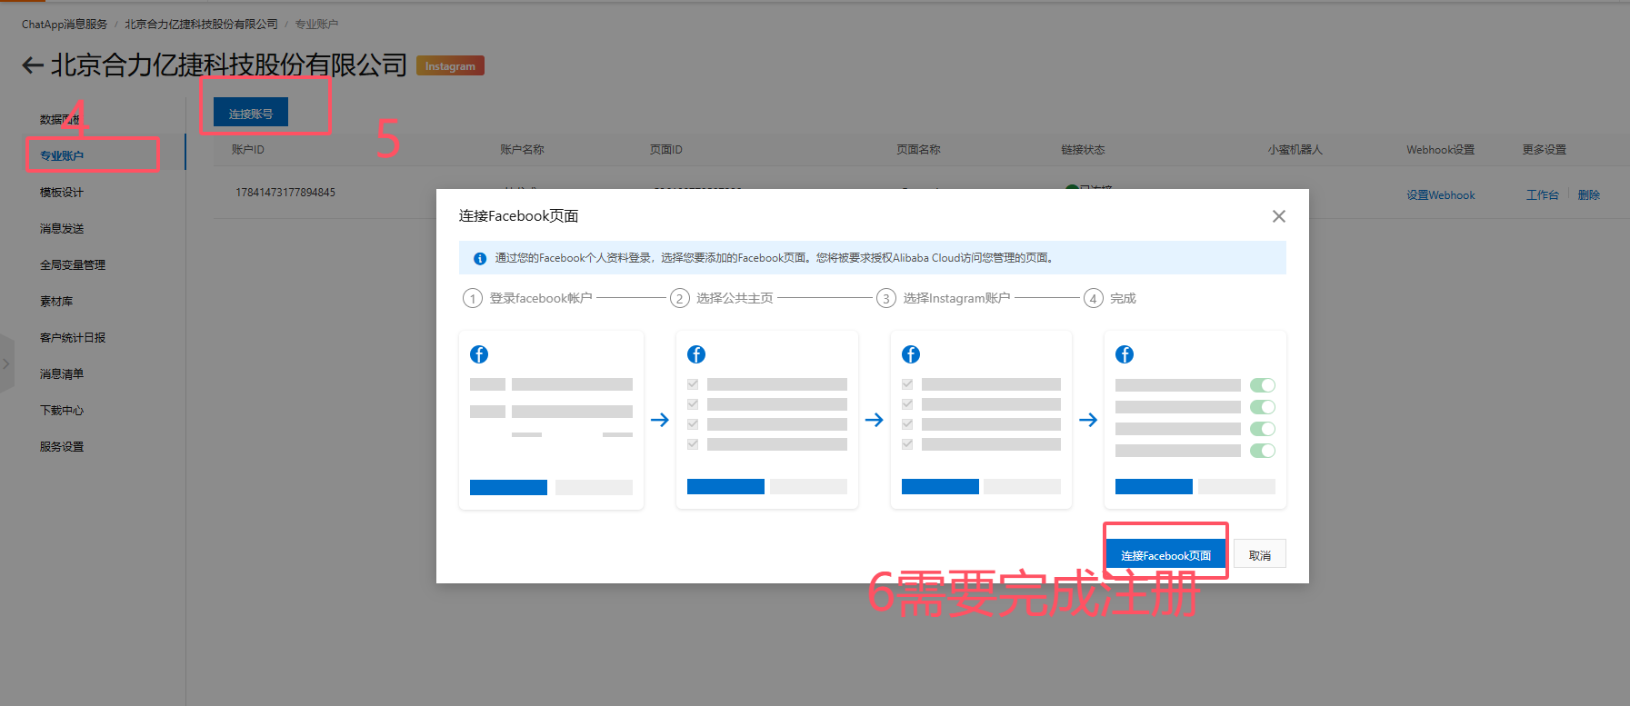The image size is (1630, 706).
Task: Click step 1 circle 登录facebook帐户
Action: pos(473,298)
